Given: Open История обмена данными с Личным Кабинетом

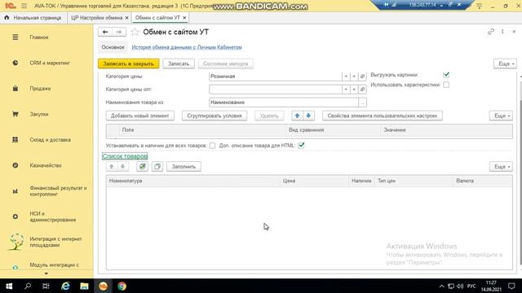Looking at the screenshot, I should (187, 47).
